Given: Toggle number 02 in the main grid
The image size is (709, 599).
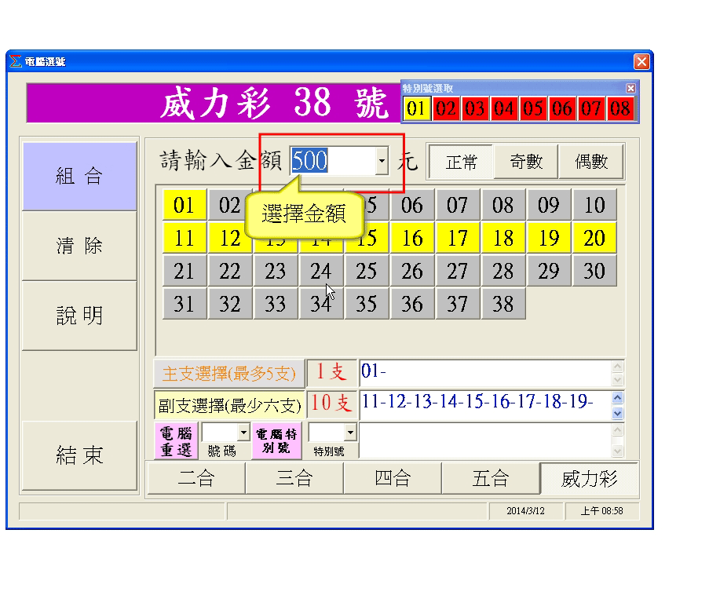Looking at the screenshot, I should [230, 205].
